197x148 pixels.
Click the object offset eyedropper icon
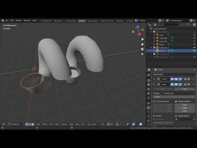[193, 120]
